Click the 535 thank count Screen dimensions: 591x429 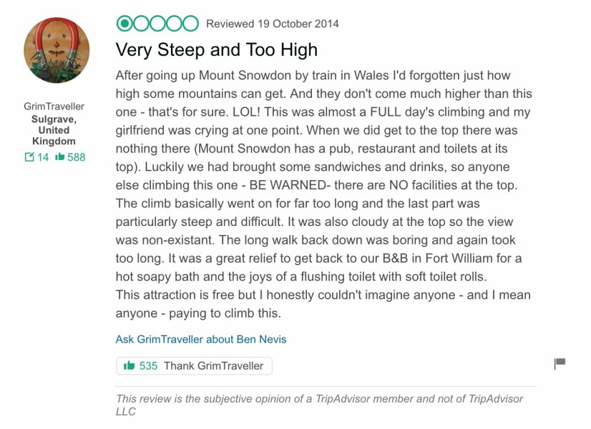[x=146, y=365]
